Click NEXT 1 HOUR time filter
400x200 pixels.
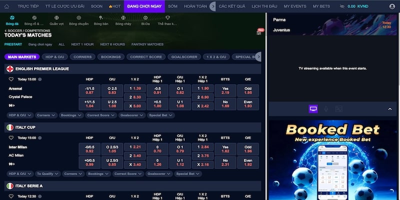click(82, 44)
